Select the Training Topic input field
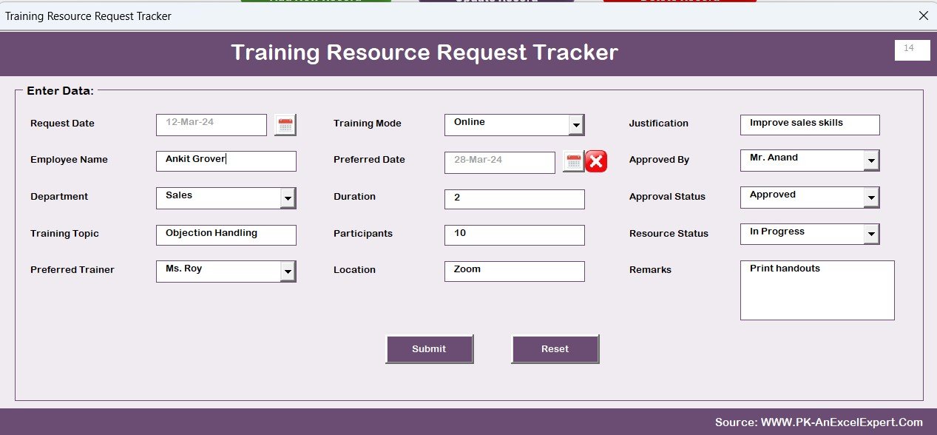This screenshot has height=435, width=937. tap(226, 235)
